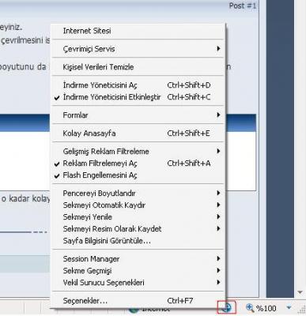
Task: Click the highlighted status bar tools icon
Action: (226, 307)
